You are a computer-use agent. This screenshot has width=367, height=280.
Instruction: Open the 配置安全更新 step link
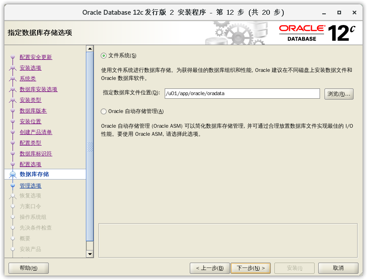tap(36, 57)
